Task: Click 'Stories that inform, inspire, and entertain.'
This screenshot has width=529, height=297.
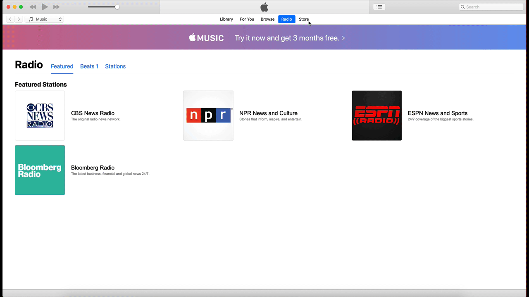Action: point(271,120)
